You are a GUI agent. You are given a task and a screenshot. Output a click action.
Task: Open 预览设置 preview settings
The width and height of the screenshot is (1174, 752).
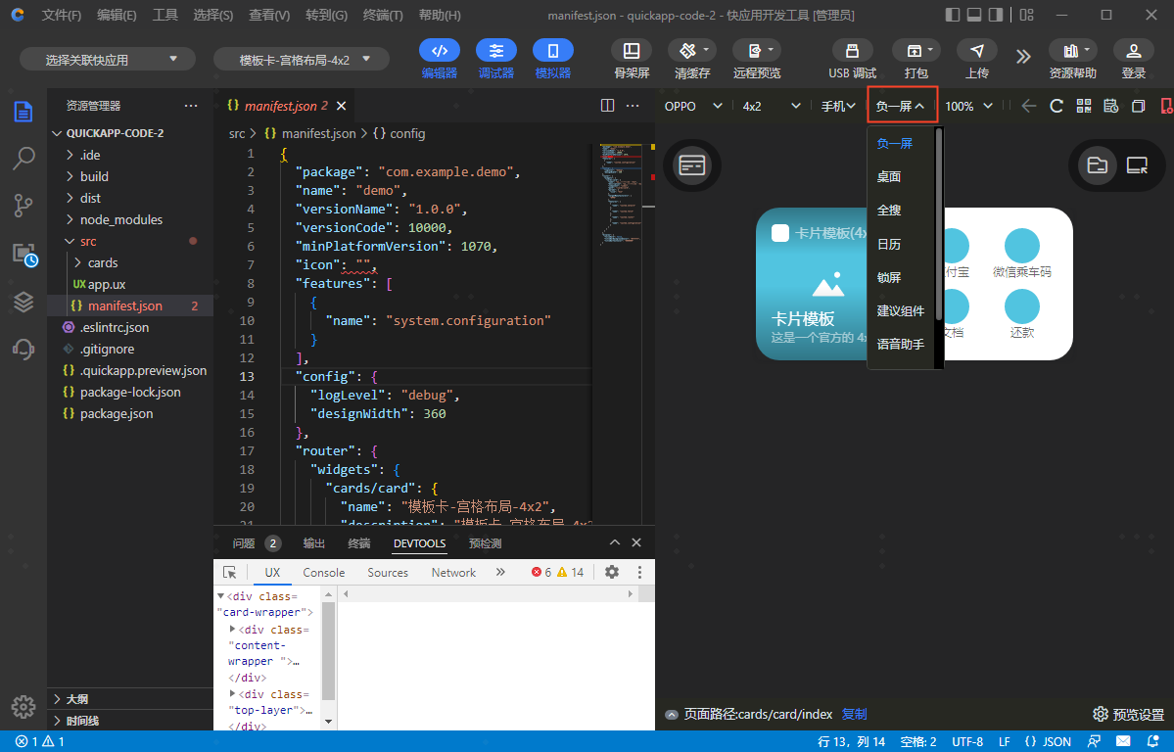coord(1128,714)
